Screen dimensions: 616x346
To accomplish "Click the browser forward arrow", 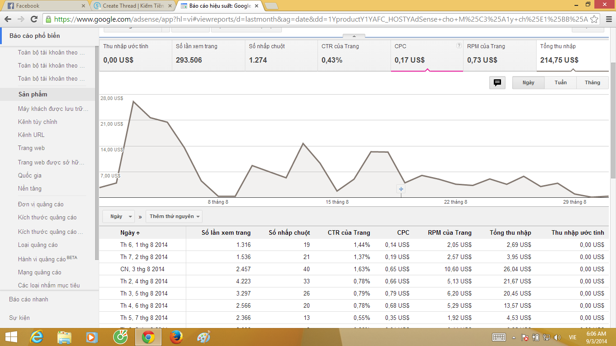I will (x=21, y=19).
